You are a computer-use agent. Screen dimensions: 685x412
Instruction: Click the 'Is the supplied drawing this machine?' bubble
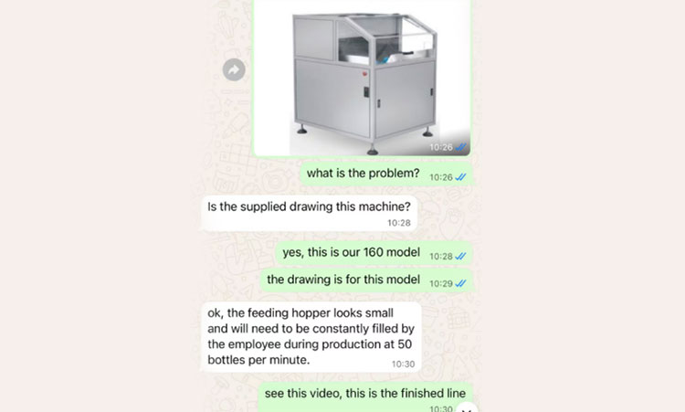tap(309, 213)
